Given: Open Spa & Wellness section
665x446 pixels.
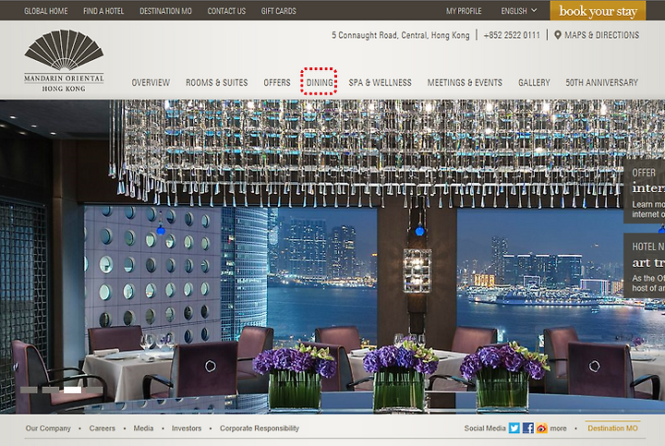Looking at the screenshot, I should pos(380,82).
